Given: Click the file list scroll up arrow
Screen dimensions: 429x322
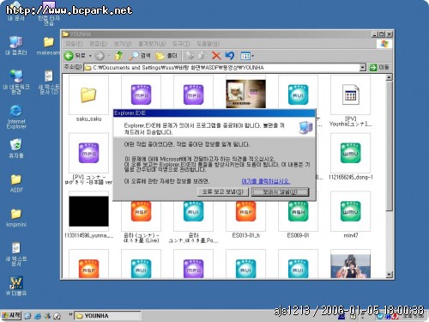Looking at the screenshot, I should point(389,77).
